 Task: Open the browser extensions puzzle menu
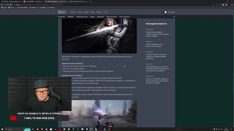(x=223, y=5)
